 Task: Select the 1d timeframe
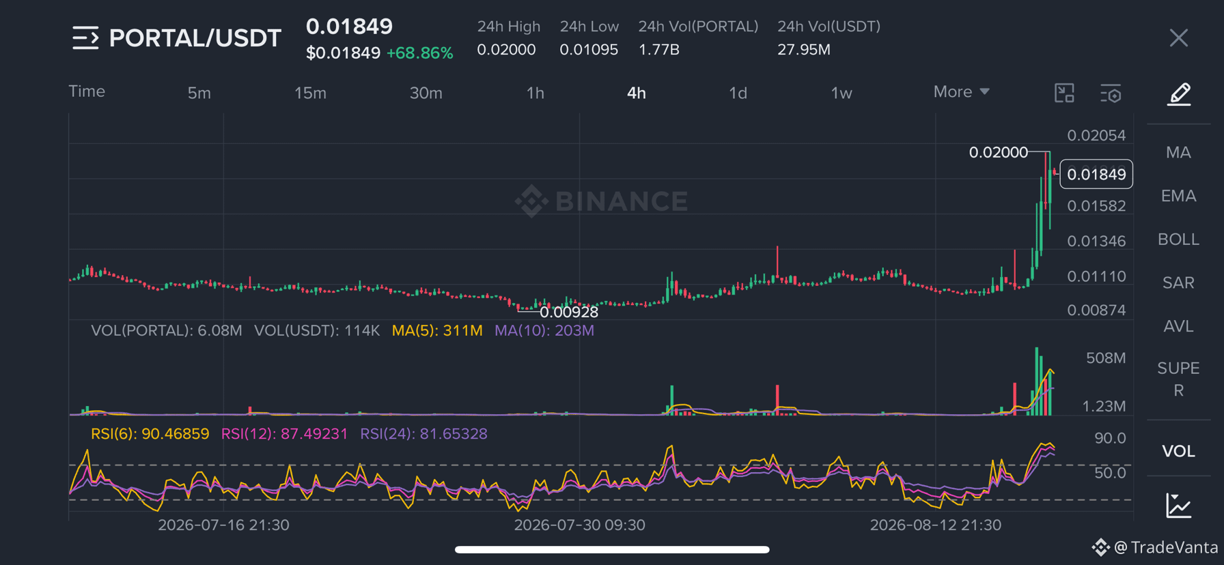pyautogui.click(x=738, y=93)
